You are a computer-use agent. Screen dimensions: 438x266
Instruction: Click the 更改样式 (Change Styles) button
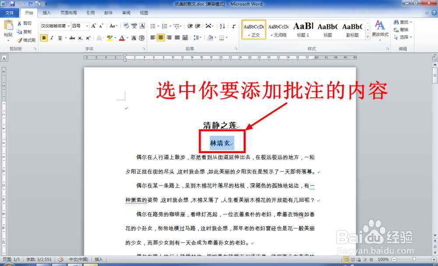click(380, 30)
